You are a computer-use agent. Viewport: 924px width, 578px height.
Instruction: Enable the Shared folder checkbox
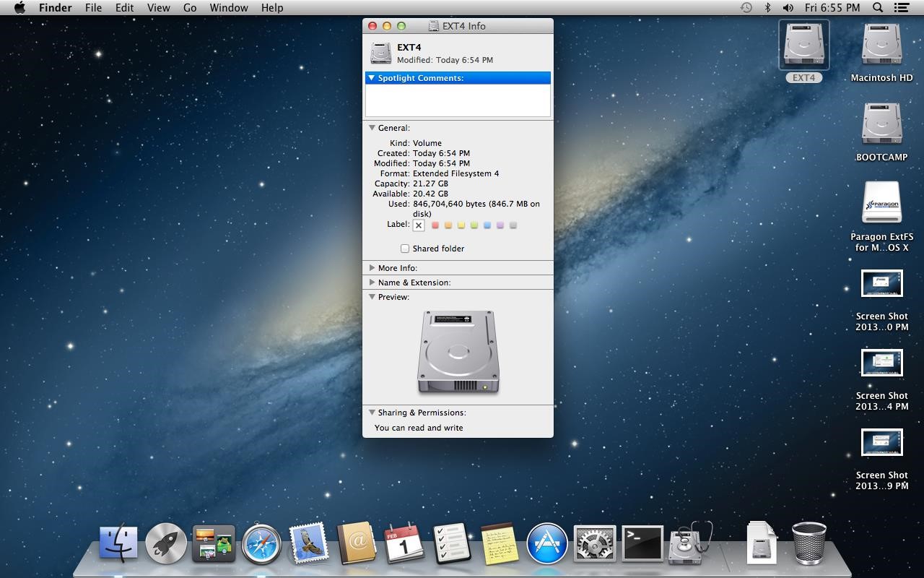tap(405, 249)
